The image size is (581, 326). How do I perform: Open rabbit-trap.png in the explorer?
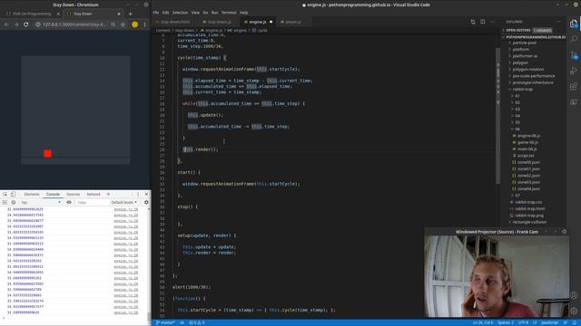(x=529, y=216)
